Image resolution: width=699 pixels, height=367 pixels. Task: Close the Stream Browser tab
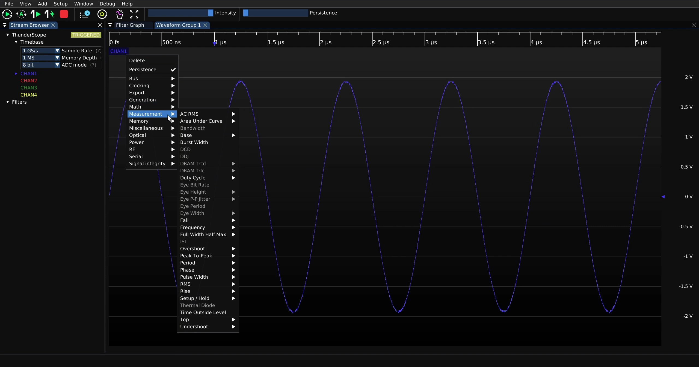(x=54, y=25)
